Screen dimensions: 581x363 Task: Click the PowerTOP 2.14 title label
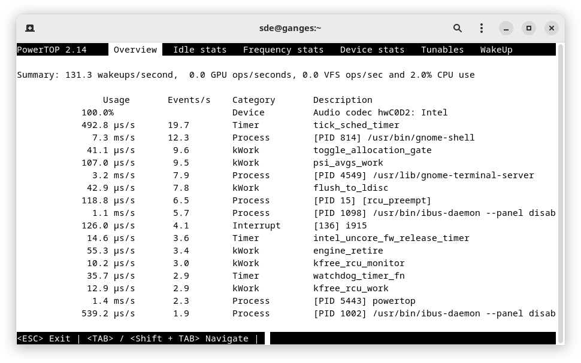click(x=52, y=50)
